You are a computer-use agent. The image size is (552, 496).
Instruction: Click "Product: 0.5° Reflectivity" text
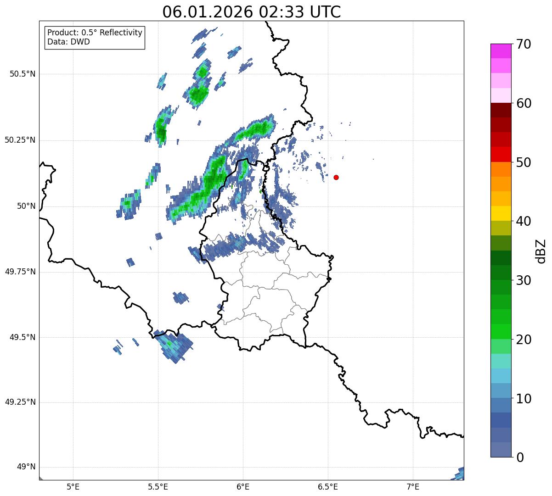95,33
